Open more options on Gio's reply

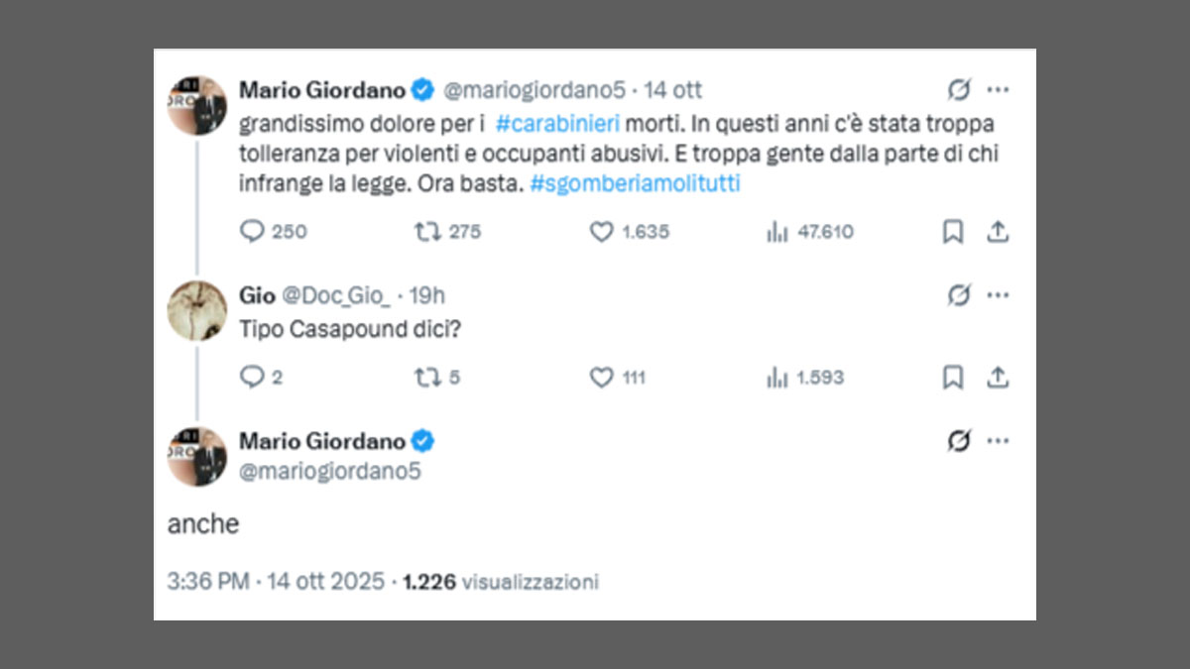[999, 295]
